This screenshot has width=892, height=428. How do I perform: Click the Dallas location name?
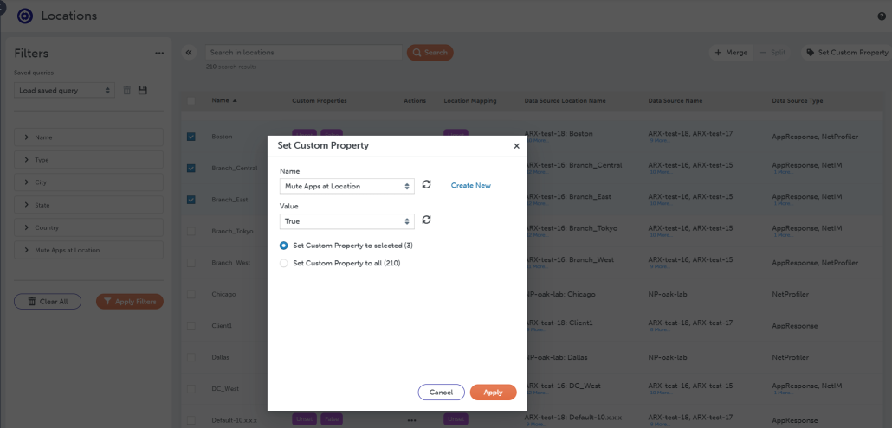[x=220, y=358]
